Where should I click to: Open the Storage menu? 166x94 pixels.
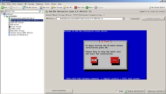(31, 4)
